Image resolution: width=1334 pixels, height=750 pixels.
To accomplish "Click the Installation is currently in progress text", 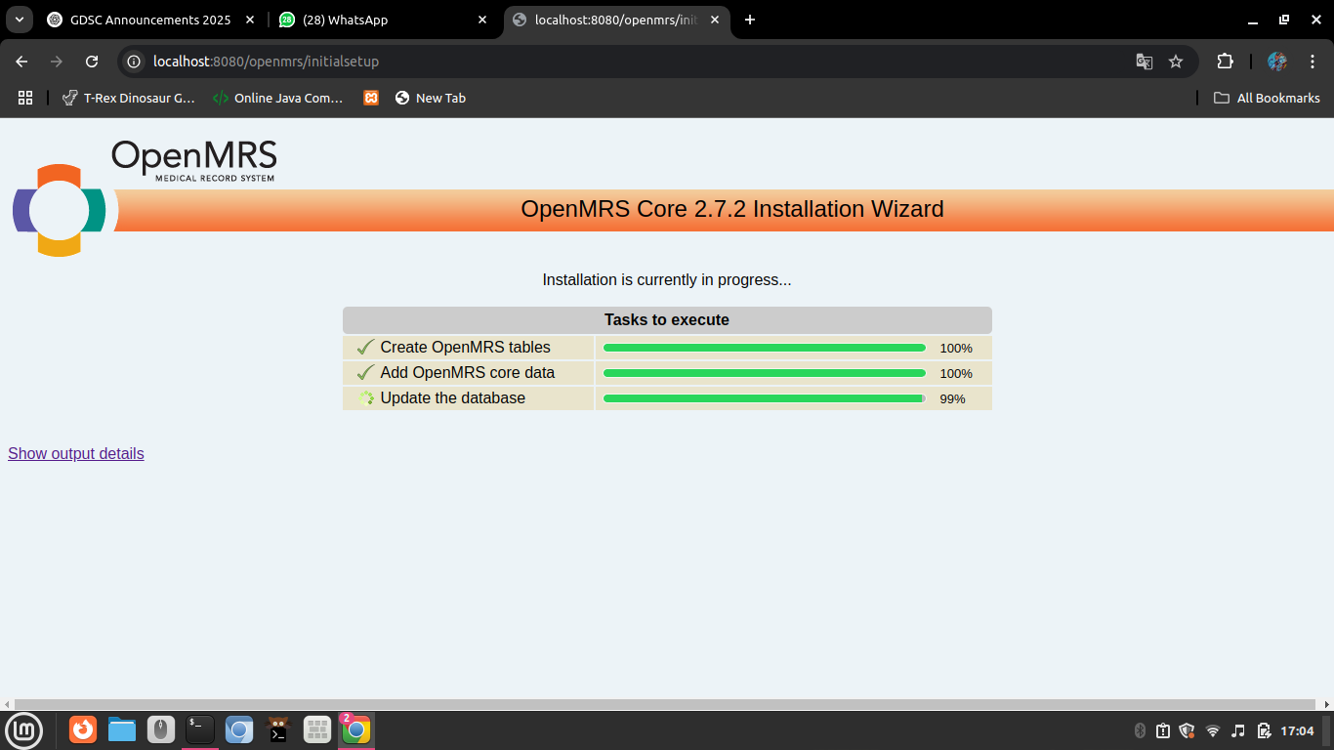I will coord(667,280).
